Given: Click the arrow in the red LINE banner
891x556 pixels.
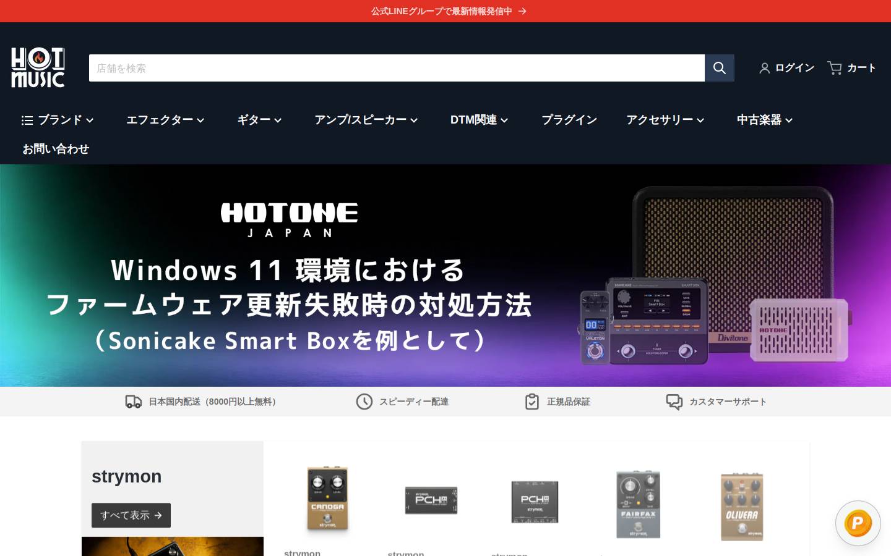Looking at the screenshot, I should tap(522, 11).
